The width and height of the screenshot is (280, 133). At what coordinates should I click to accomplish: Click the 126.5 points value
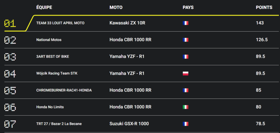[x=261, y=40]
